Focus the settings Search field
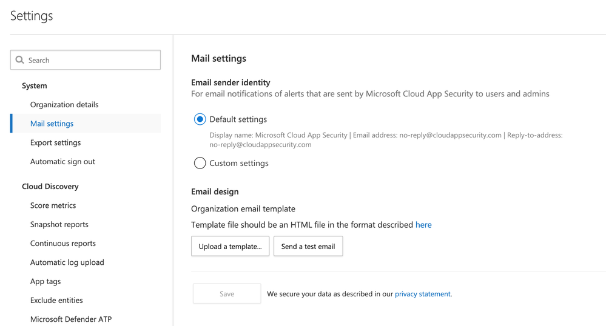The width and height of the screenshot is (606, 326). [86, 60]
